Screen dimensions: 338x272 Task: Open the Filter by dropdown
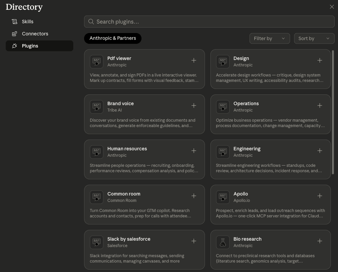pyautogui.click(x=270, y=38)
